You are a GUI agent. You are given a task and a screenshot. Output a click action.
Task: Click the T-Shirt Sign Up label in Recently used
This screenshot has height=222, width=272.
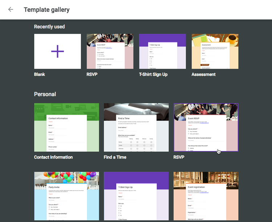(153, 75)
